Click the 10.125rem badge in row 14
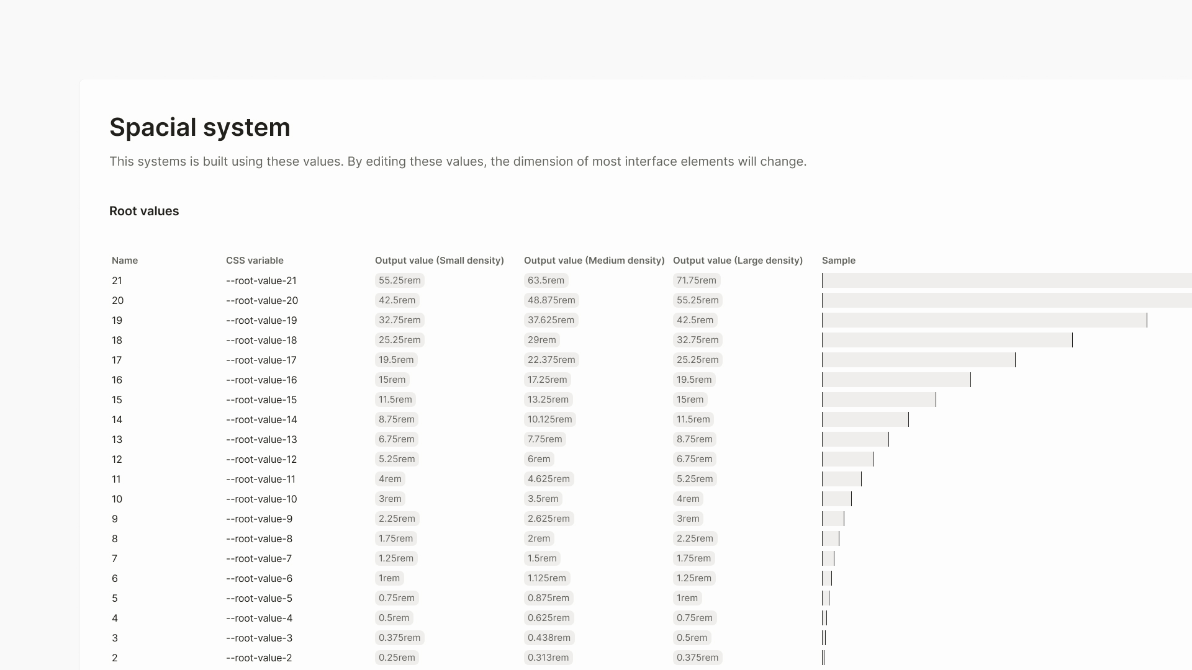Viewport: 1192px width, 670px height. [549, 419]
